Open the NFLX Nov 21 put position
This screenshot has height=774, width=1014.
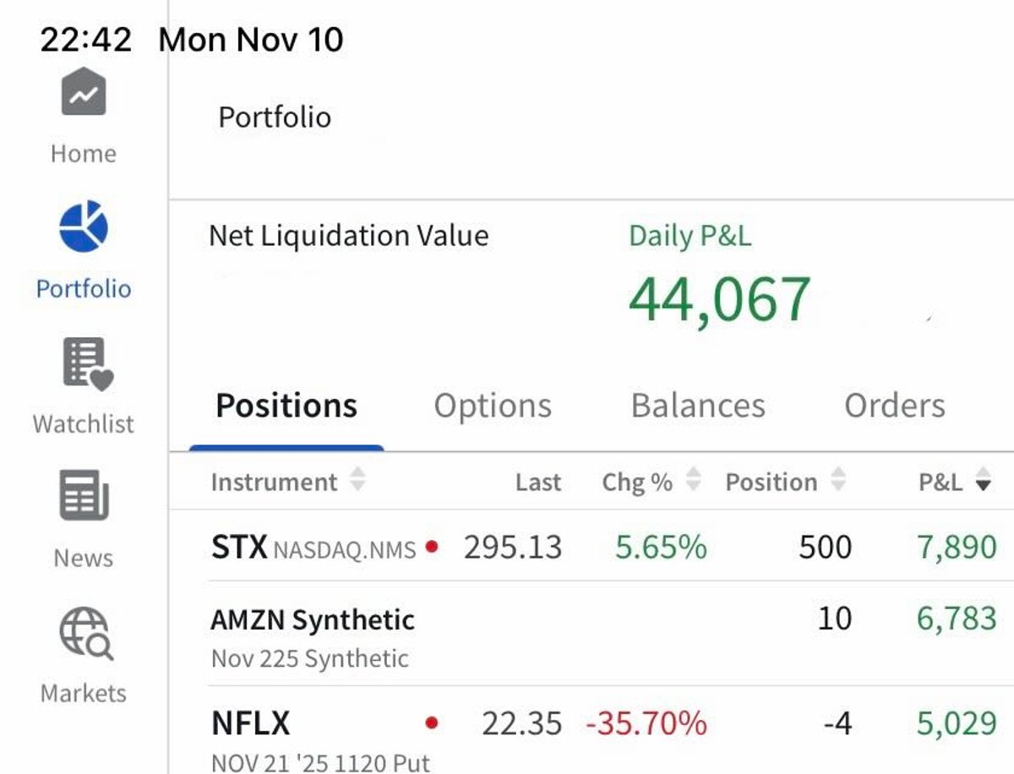(603, 730)
